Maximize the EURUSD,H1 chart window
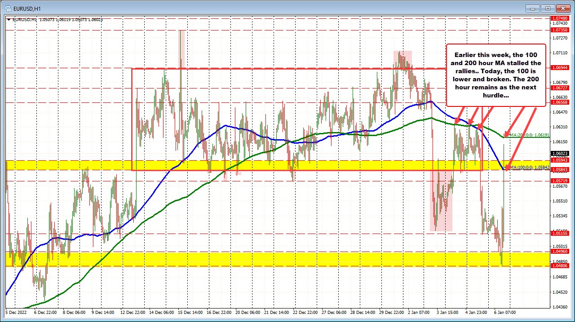This screenshot has height=322, width=575. point(548,8)
